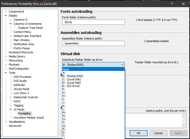Select Networking in preferences tree
The image size is (190, 139).
coord(16,60)
